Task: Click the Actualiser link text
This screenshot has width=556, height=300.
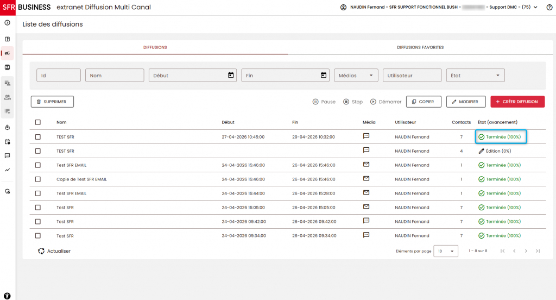Action: [x=59, y=251]
